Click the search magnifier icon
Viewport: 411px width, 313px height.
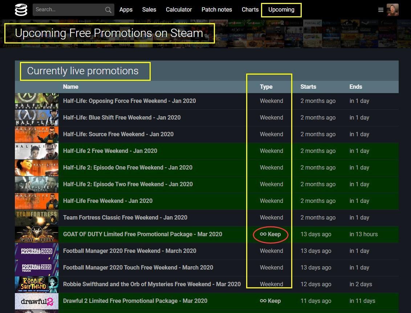tap(108, 10)
